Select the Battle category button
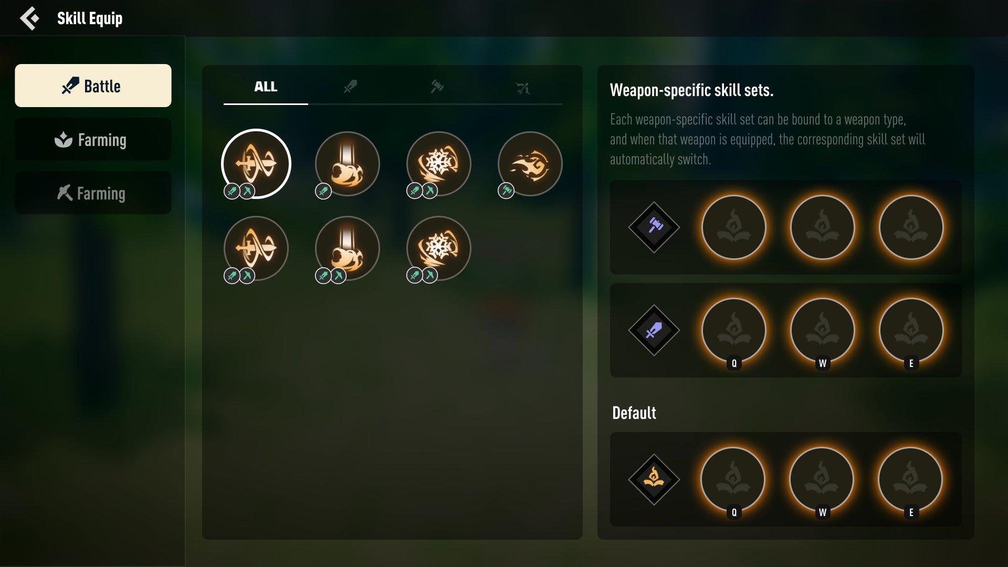Image resolution: width=1008 pixels, height=567 pixels. click(x=93, y=86)
